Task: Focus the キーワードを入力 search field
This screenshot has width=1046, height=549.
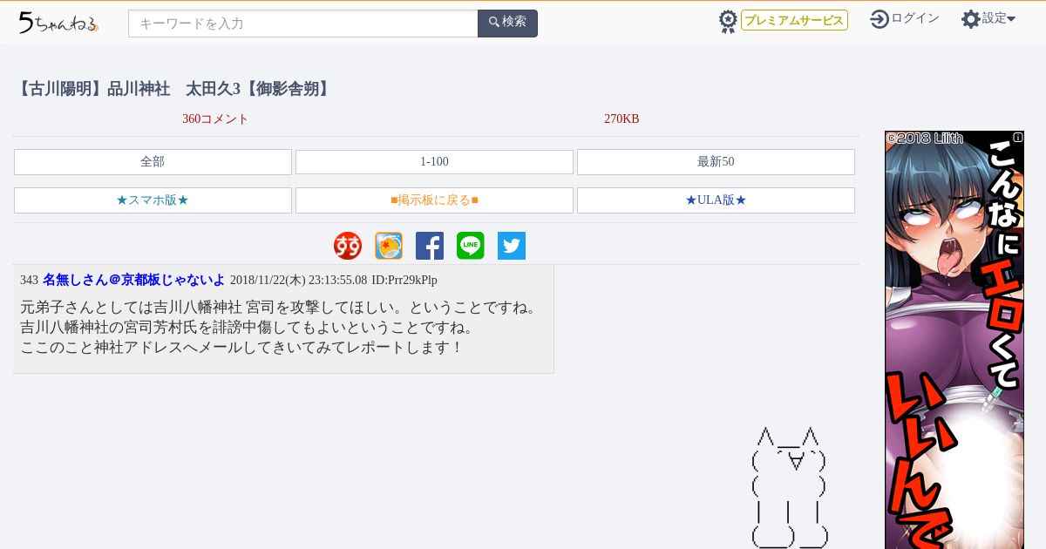Action: coord(302,24)
